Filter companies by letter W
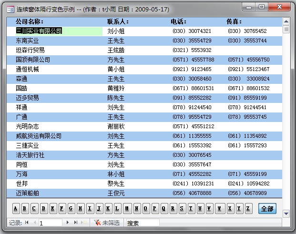Screen dimensions: 296x234 tap(220, 209)
